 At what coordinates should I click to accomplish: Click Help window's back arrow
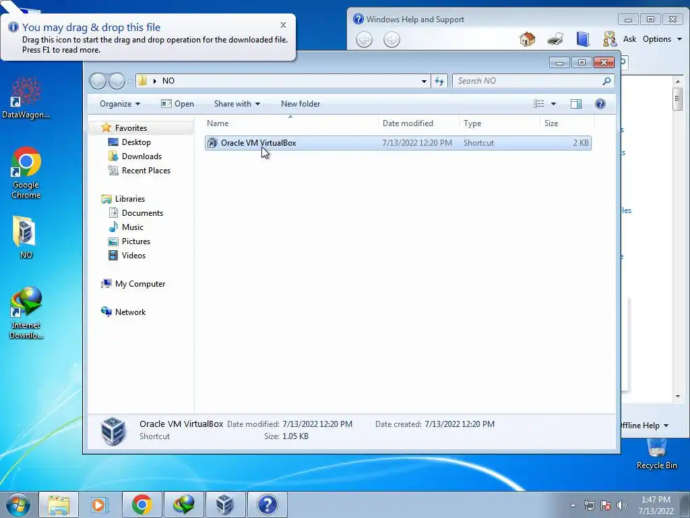(x=364, y=40)
